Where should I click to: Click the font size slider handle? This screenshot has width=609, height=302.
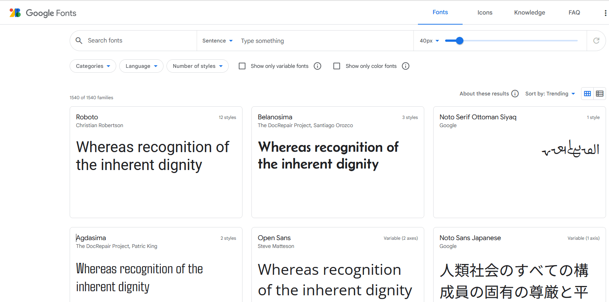(460, 41)
